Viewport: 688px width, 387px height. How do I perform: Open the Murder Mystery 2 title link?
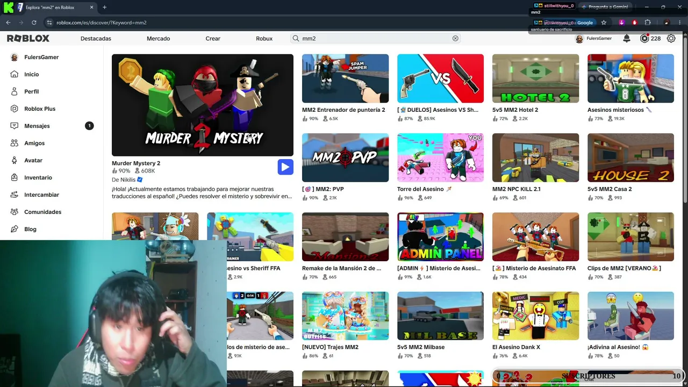(x=136, y=163)
